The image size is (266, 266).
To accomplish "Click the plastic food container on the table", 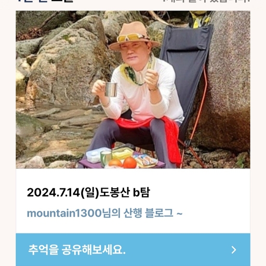I will coord(98,155).
